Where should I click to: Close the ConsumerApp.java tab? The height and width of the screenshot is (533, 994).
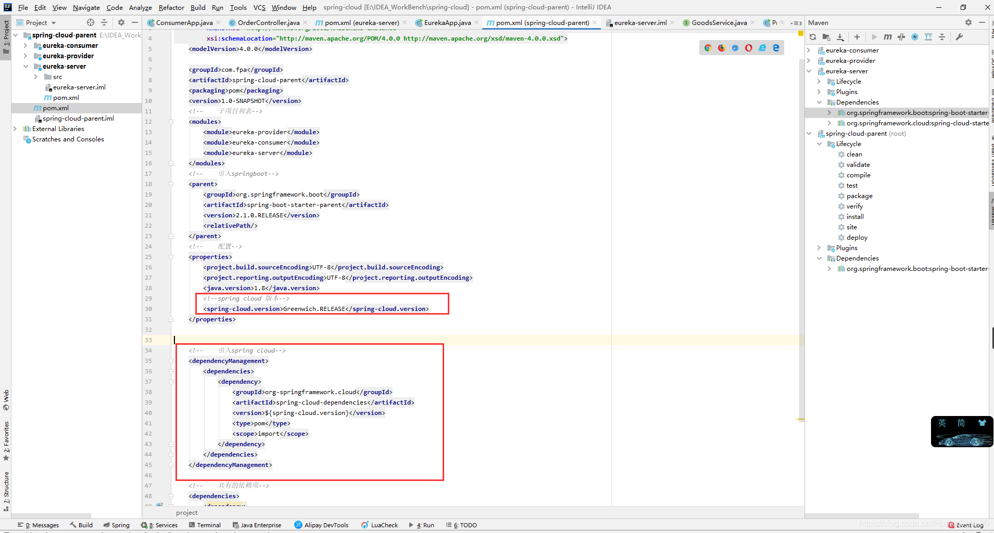click(x=218, y=22)
